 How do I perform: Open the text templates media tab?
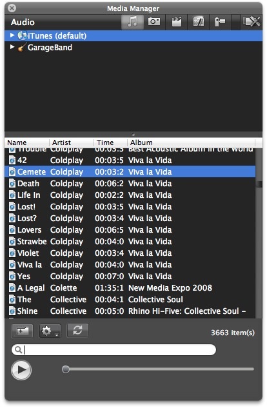pyautogui.click(x=198, y=22)
